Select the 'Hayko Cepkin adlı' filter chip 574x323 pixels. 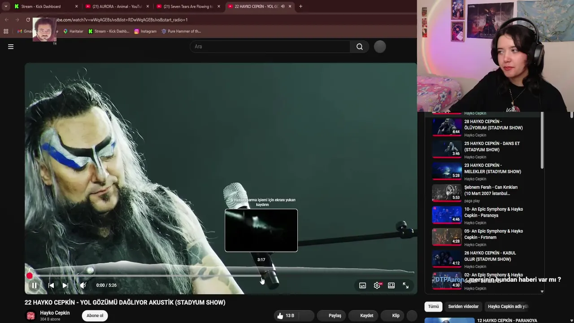click(508, 306)
